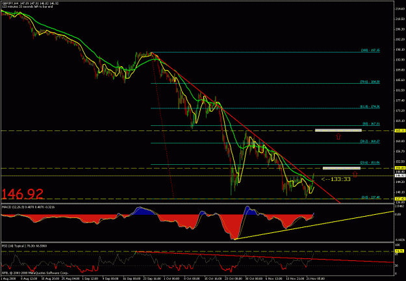Select the yellow ascending trendline in MACD pane
Screen dimensions: 406x281
pos(313,225)
